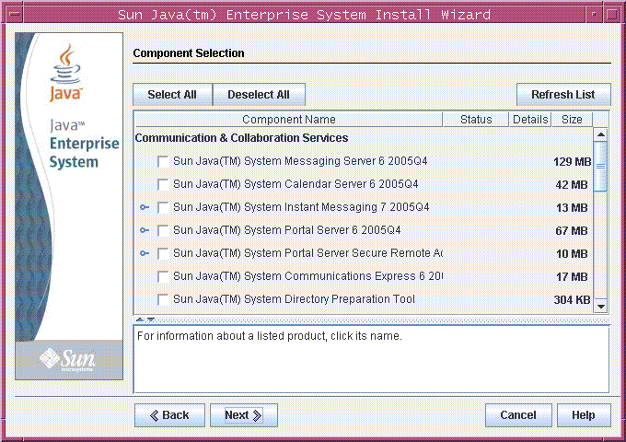
Task: Click the scrollbar down arrow in component list
Action: [601, 307]
